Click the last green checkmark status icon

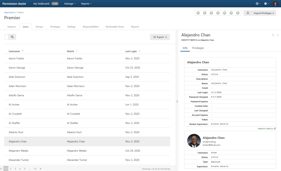(238, 13)
